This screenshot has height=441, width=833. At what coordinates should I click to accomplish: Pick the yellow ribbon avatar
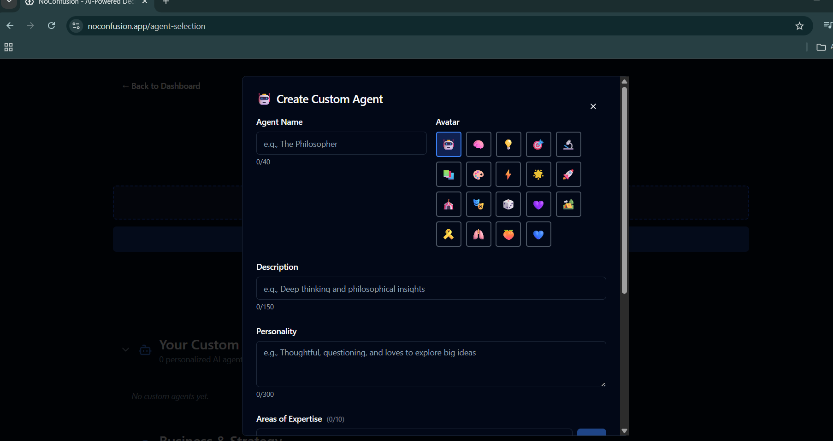coord(449,234)
